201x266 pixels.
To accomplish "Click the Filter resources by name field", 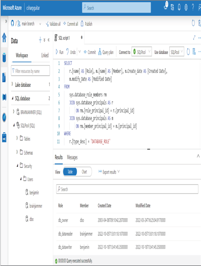I will [30, 71].
